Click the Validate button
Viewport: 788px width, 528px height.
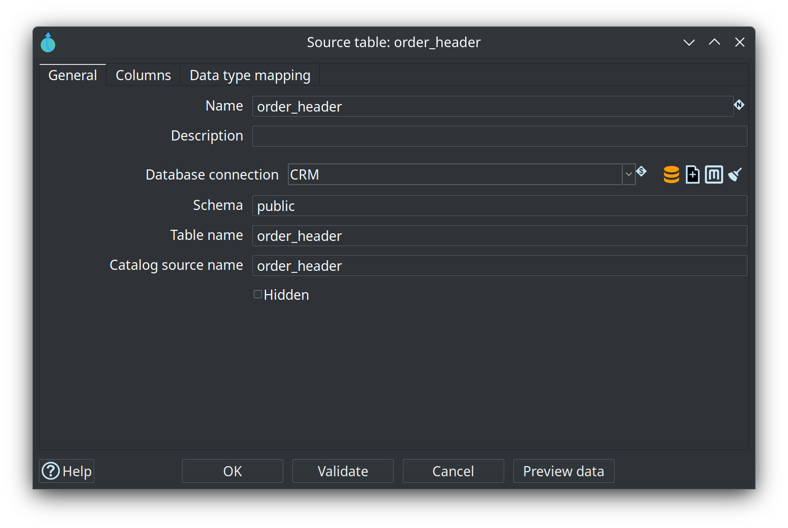(343, 471)
